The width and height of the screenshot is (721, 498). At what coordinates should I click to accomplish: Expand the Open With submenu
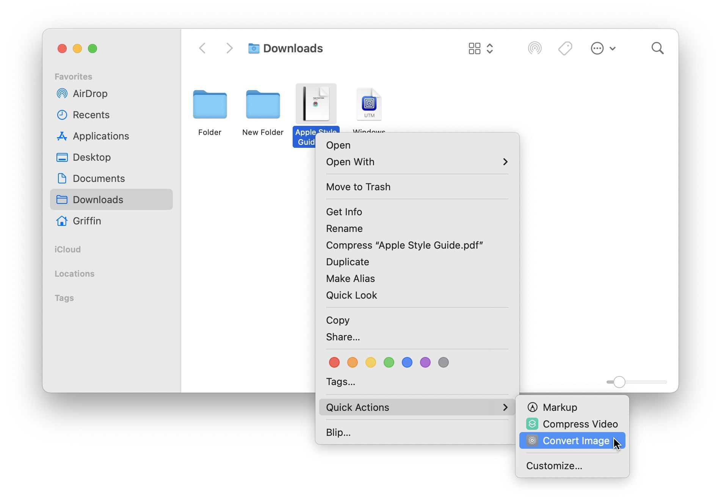tap(417, 162)
